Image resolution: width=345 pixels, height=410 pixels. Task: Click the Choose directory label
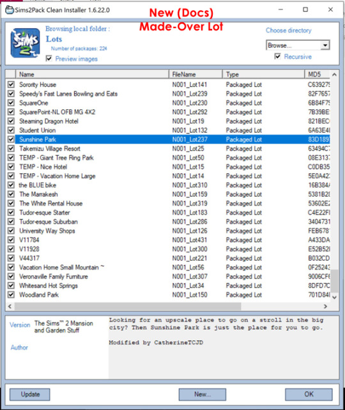click(x=289, y=30)
